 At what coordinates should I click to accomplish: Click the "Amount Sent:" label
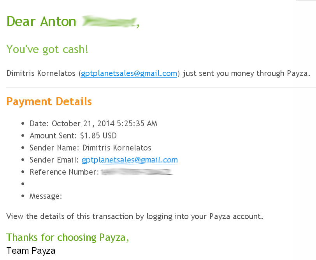pyautogui.click(x=54, y=136)
